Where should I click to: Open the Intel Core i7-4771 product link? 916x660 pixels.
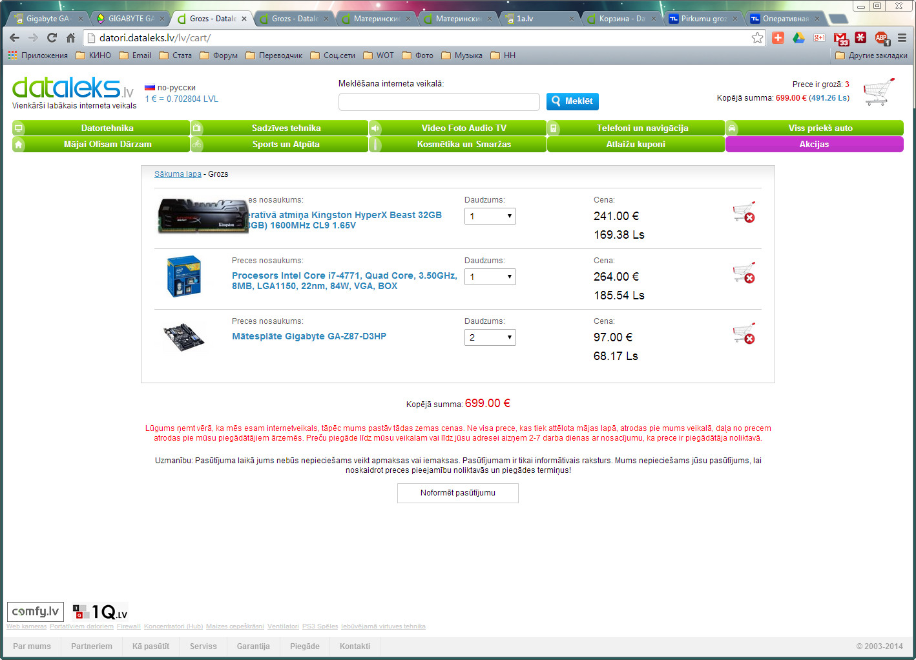[344, 281]
